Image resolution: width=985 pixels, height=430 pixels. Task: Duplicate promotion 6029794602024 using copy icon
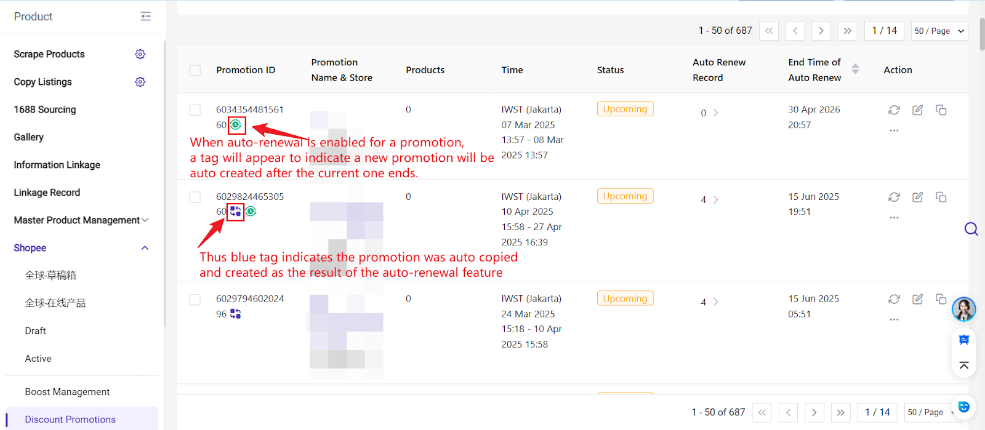941,299
